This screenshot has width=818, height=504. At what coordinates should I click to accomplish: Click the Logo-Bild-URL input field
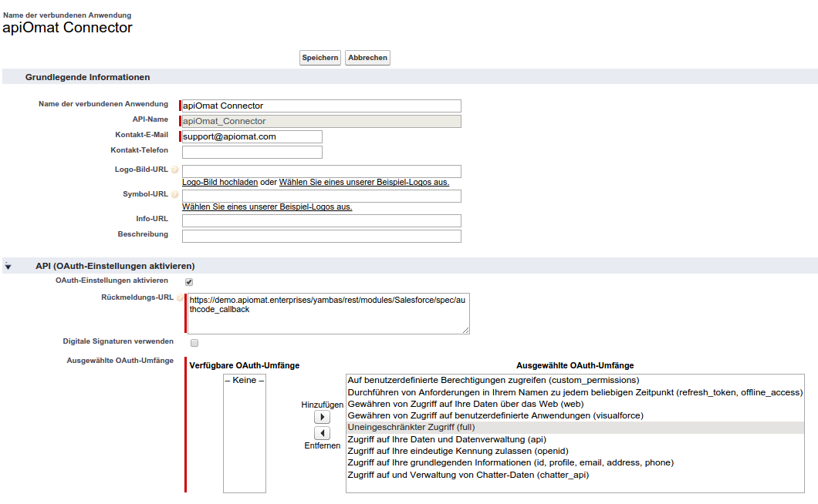click(321, 171)
